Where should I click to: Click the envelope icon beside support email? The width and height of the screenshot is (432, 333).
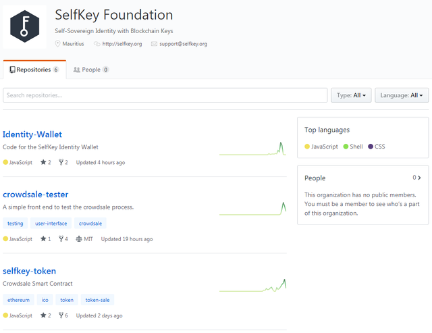154,44
